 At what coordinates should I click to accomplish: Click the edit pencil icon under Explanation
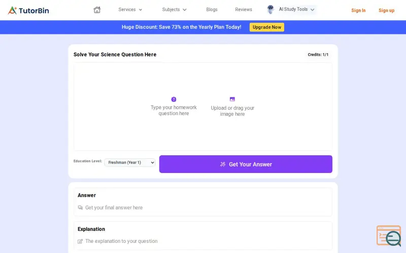pos(80,241)
